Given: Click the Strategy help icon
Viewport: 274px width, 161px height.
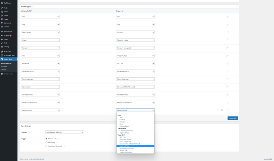Looking at the screenshot, I should pos(29,132).
